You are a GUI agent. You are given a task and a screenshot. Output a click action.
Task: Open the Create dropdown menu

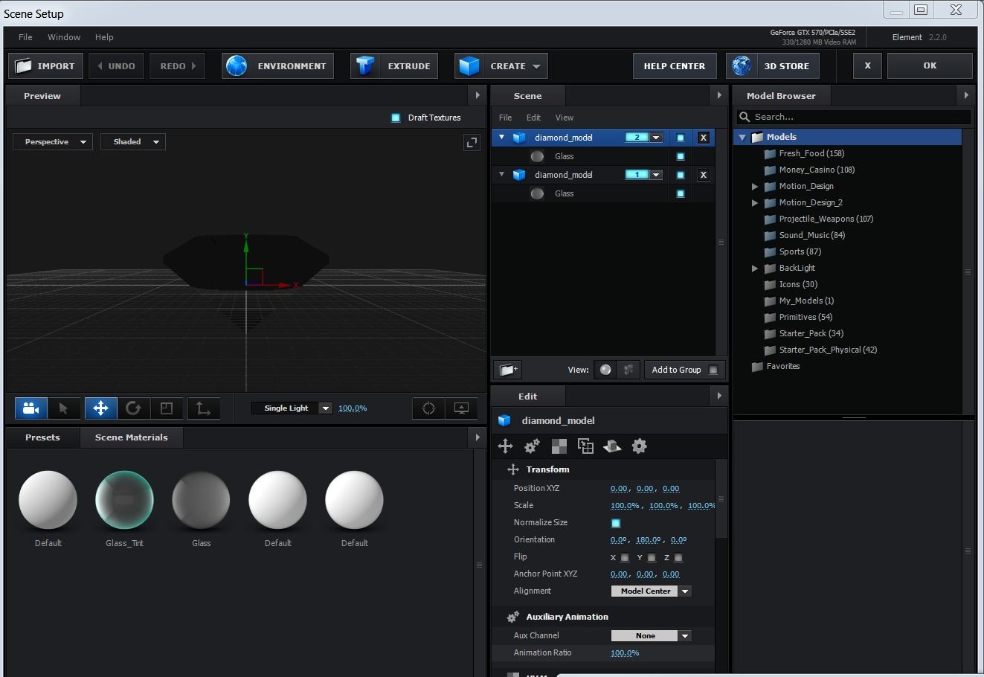tap(501, 66)
